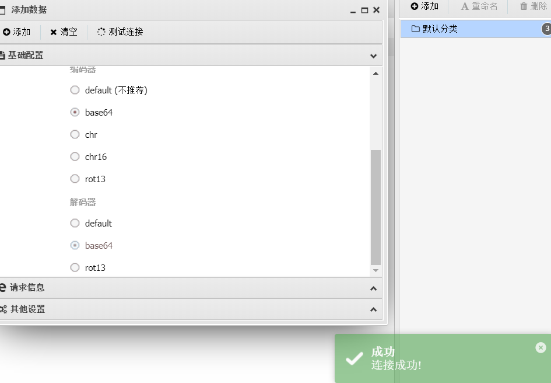
Task: Click the 清空 clear button
Action: tap(64, 32)
